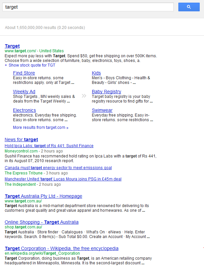Click 'More results from target.com »'
Viewport: 204px width, 269px height.
(x=41, y=128)
